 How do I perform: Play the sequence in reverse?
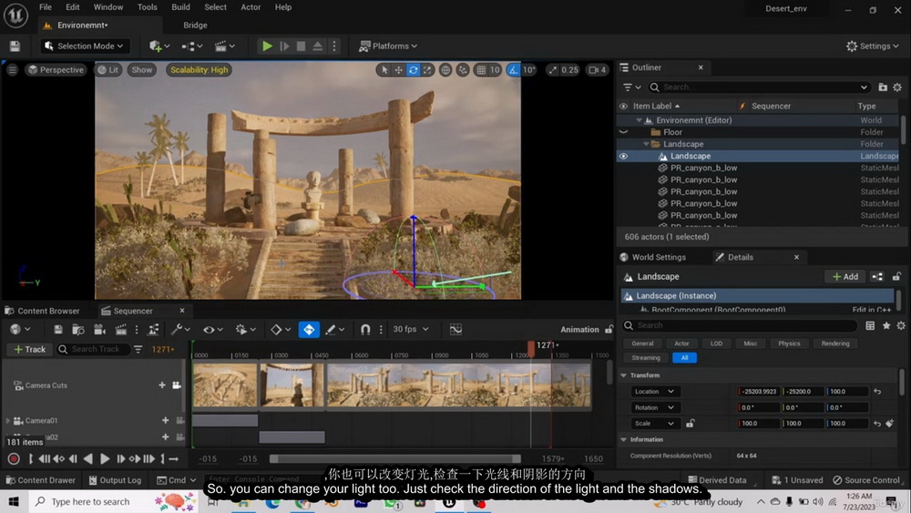point(88,459)
